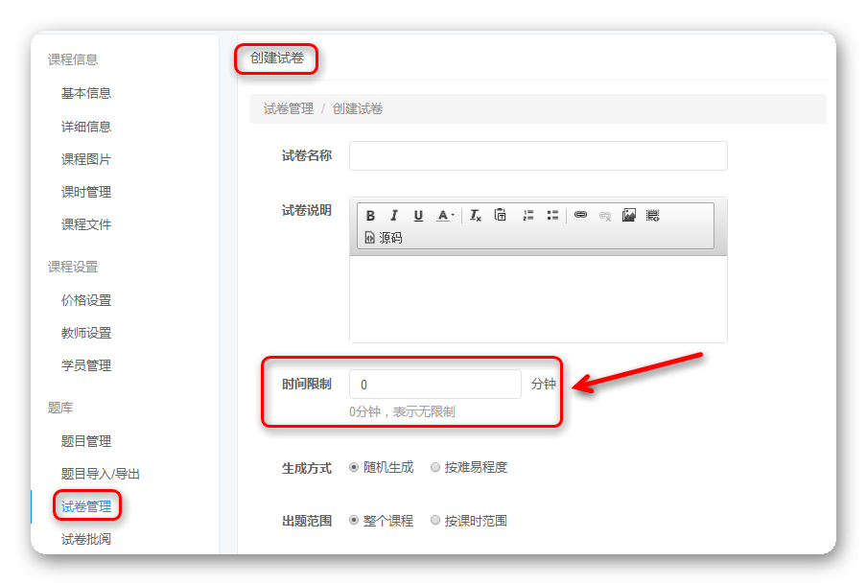Open 试卷管理 in the sidebar
Screen dimensions: 867x585
(86, 506)
